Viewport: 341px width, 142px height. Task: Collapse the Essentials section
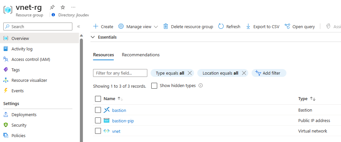click(93, 37)
